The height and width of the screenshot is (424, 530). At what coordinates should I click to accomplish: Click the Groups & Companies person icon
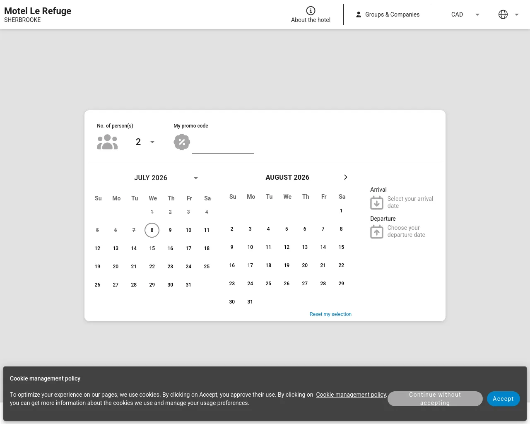pos(359,14)
